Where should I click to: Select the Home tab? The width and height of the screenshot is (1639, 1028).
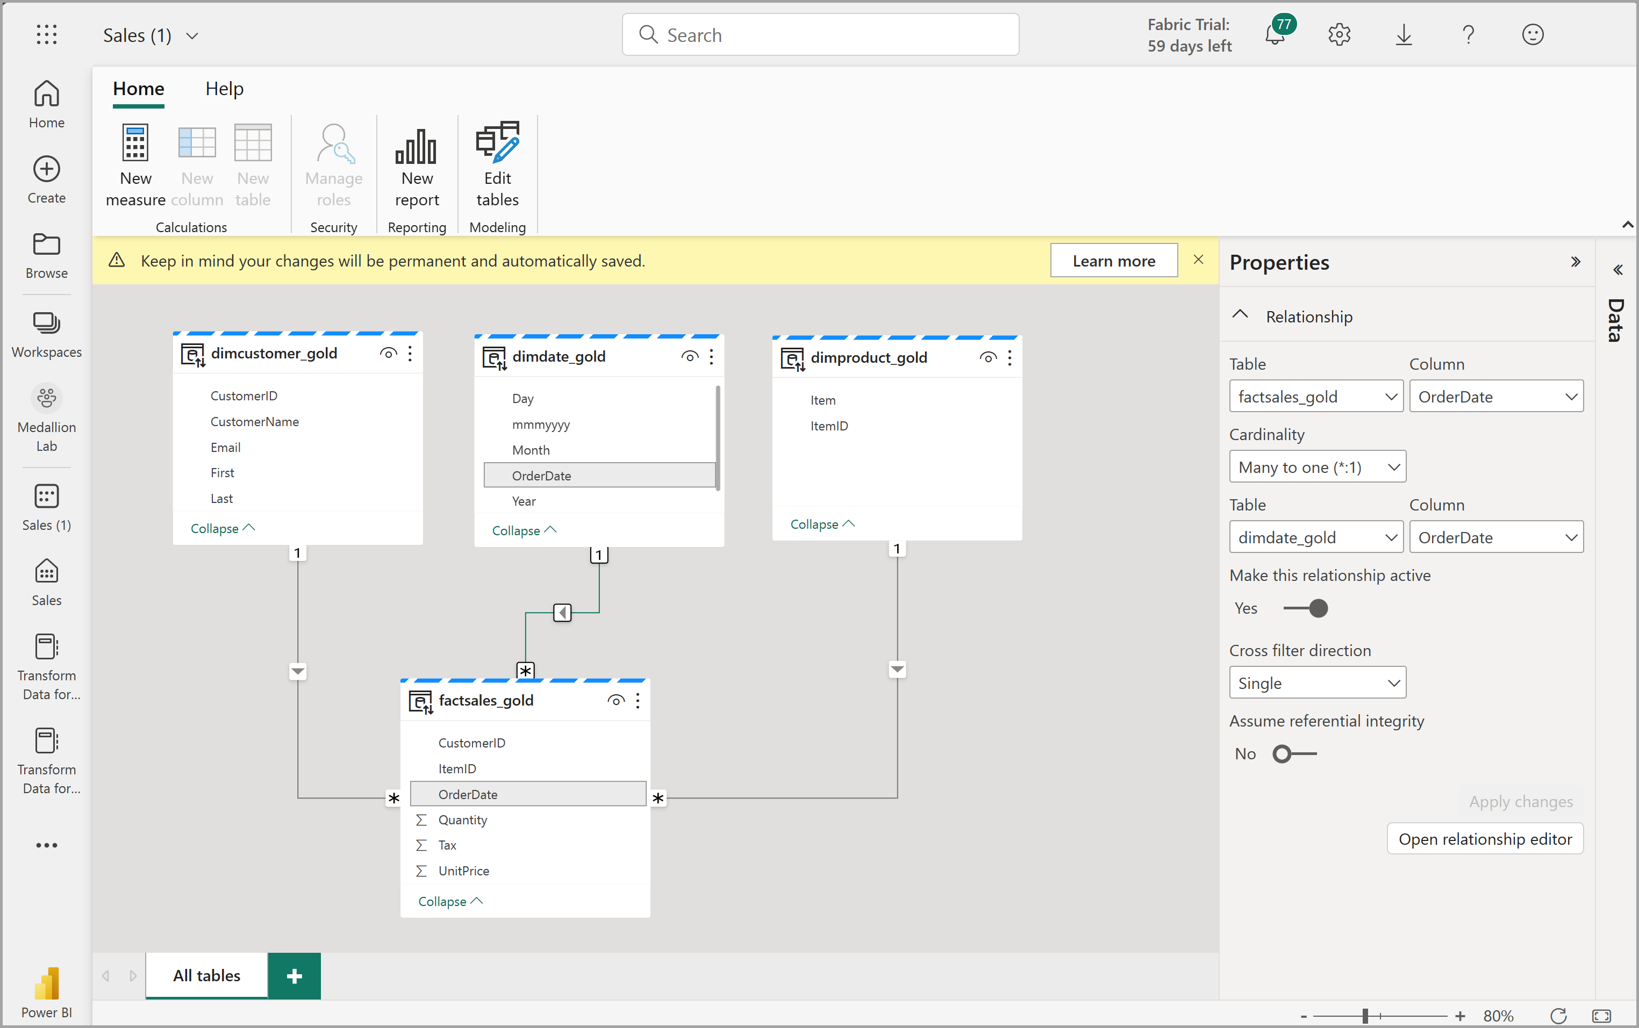139,88
